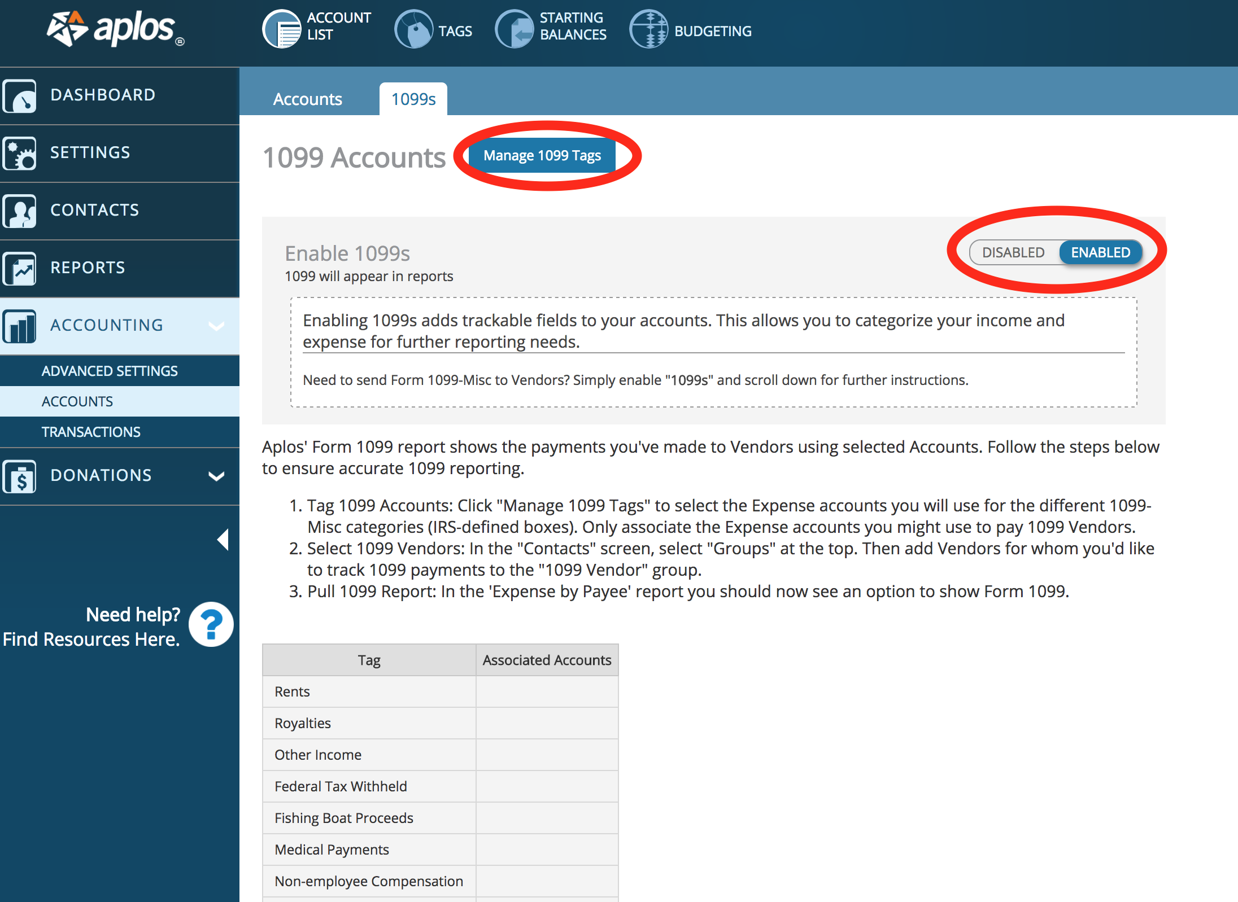This screenshot has height=902, width=1238.
Task: Click Account List text link
Action: [x=339, y=26]
